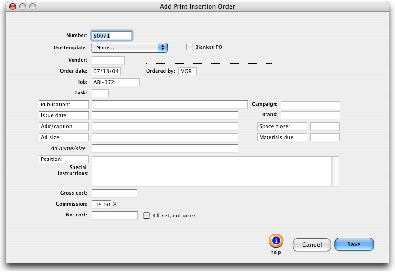Select the Ordered by field
Viewport: 395px width, 272px height.
(x=187, y=72)
